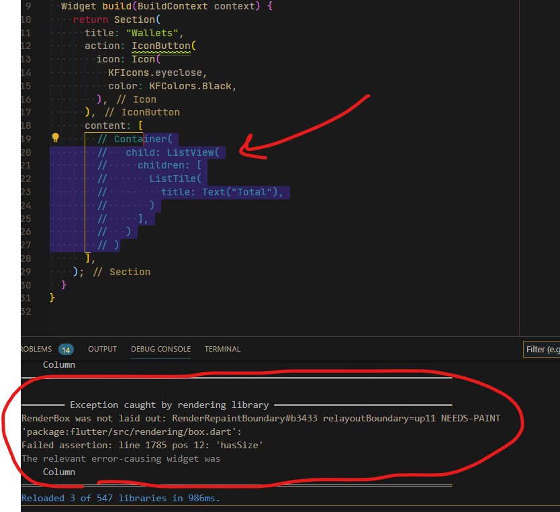
Task: Click the '// Icon' closing label on line 16
Action: pos(136,99)
